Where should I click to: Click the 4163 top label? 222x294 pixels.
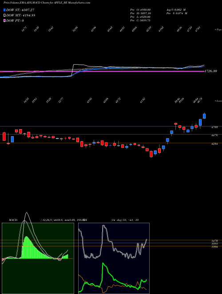pyautogui.click(x=161, y=29)
